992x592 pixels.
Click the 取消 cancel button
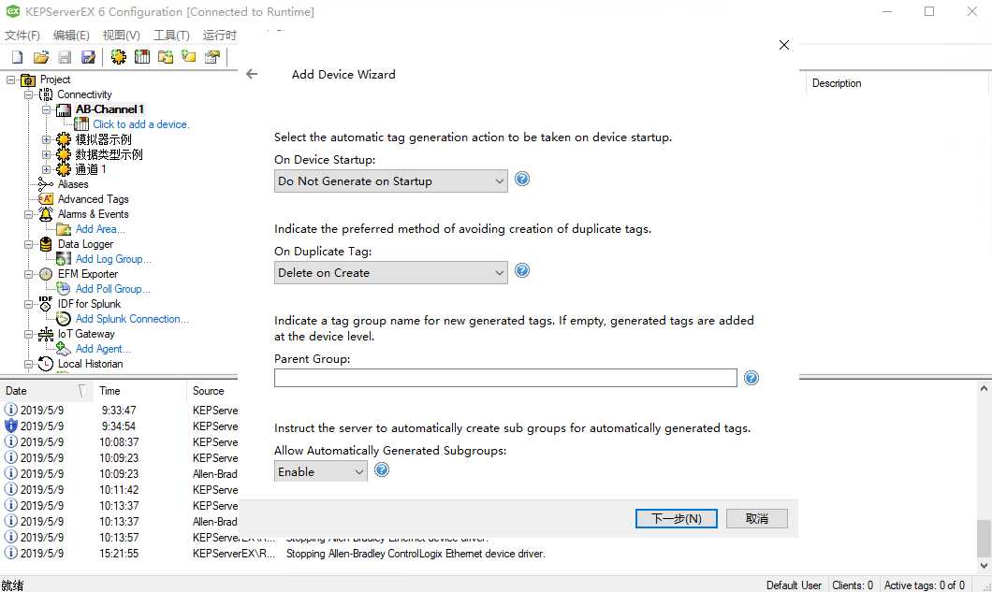coord(757,519)
